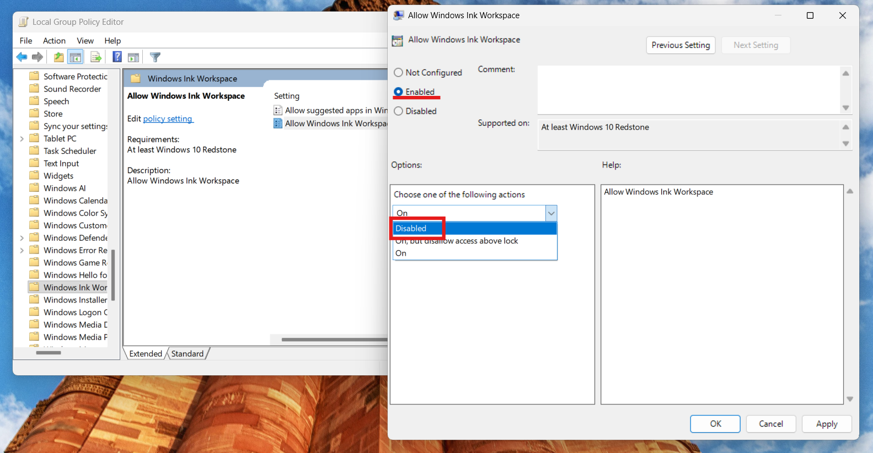Choose On, but disallow access above lock
Viewport: 873px width, 453px height.
tap(475, 241)
